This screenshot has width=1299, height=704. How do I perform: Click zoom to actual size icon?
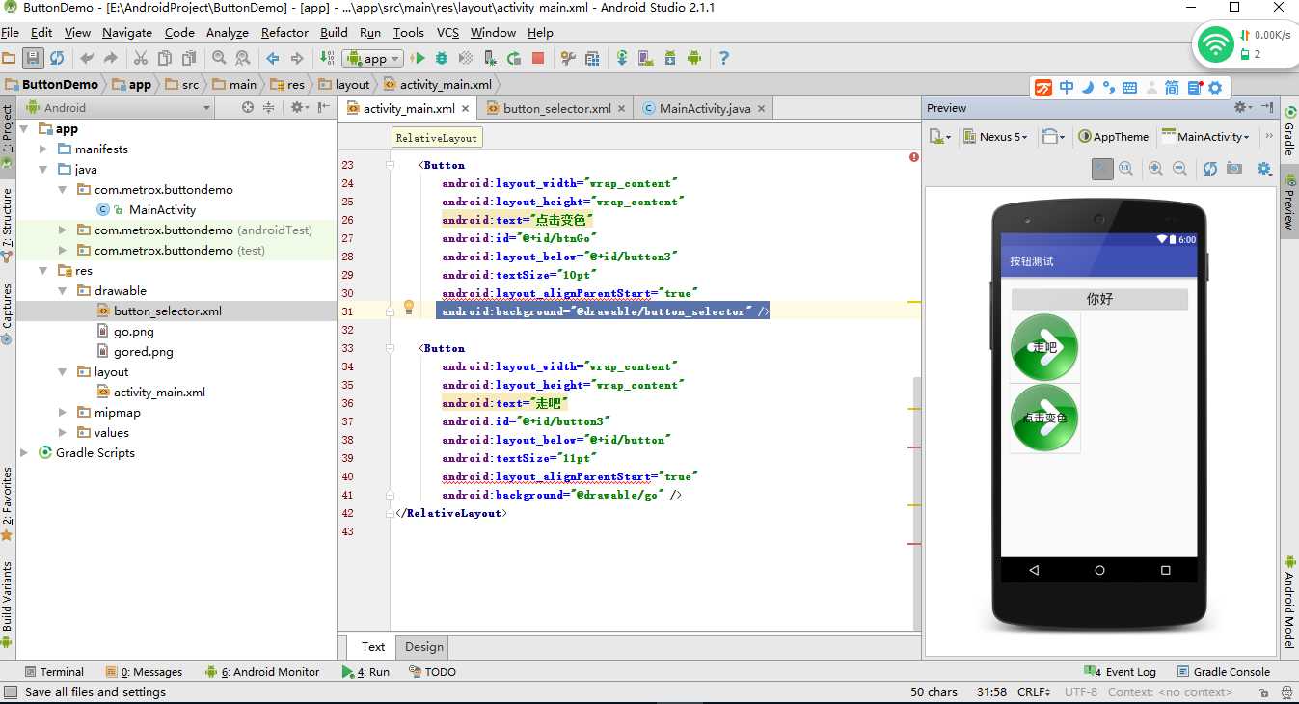(x=1125, y=169)
